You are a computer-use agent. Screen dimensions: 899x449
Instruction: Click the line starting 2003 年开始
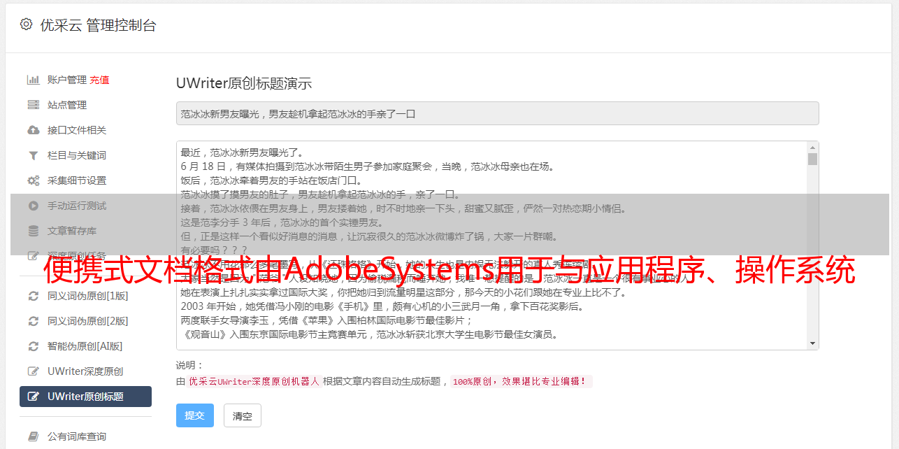(382, 306)
